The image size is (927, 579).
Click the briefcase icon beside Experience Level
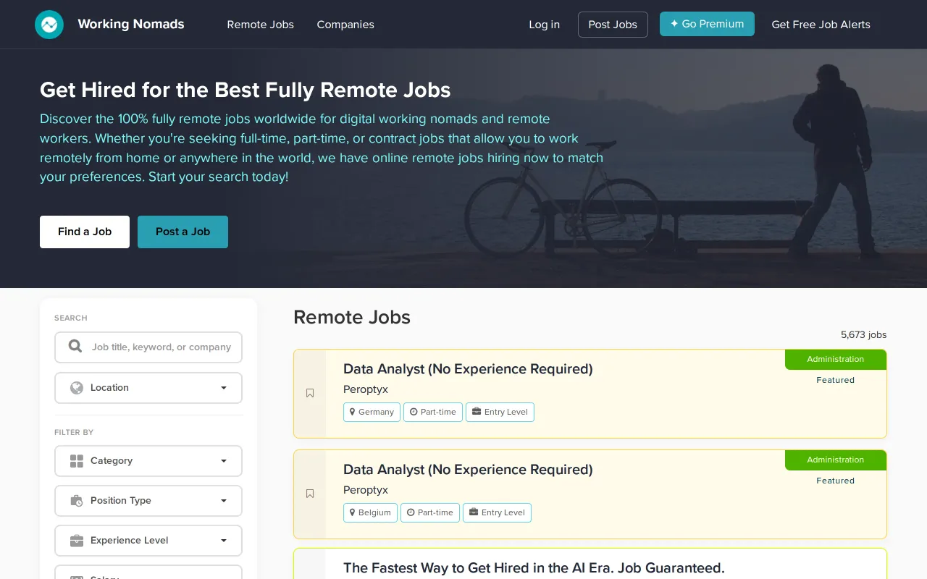pyautogui.click(x=77, y=541)
